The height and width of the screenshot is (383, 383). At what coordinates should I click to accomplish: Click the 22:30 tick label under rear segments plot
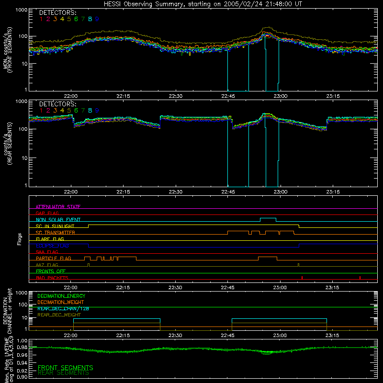(x=176, y=192)
